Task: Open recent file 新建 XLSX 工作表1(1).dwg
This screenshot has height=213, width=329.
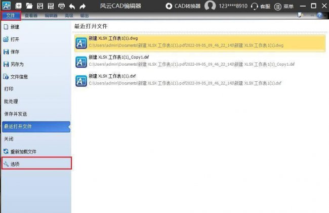Action: pyautogui.click(x=200, y=43)
